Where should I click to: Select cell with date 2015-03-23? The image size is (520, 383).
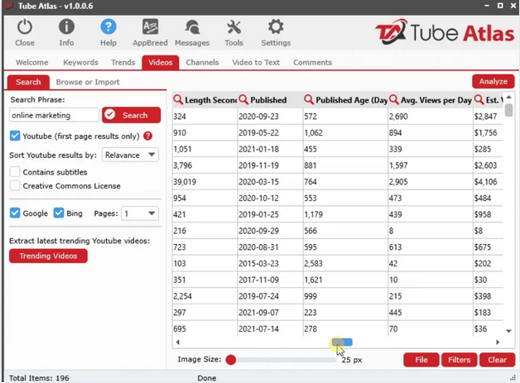coord(270,263)
